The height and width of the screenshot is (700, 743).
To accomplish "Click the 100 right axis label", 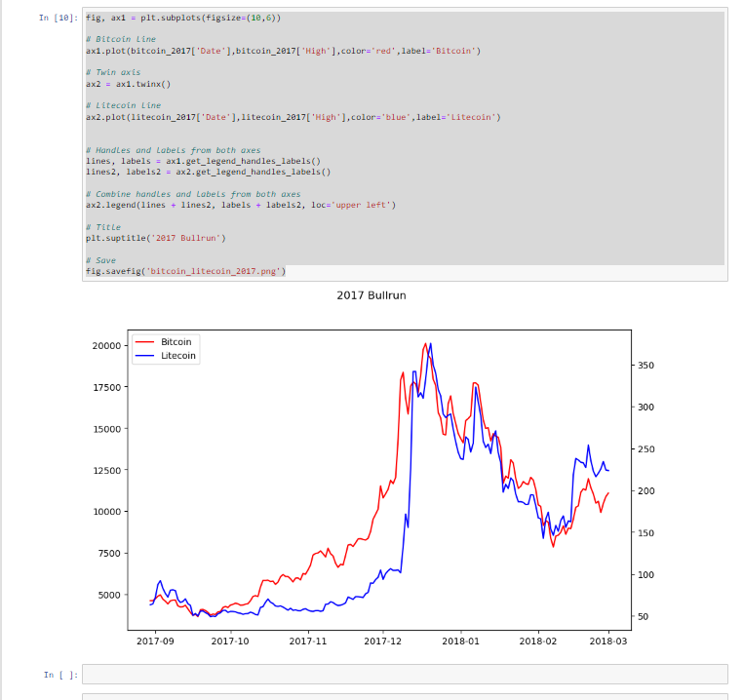I will (x=645, y=575).
